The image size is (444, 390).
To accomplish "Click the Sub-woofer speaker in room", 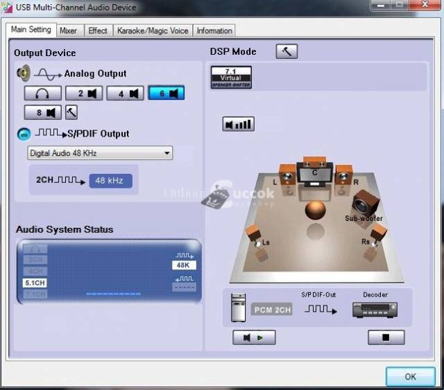I will [365, 205].
